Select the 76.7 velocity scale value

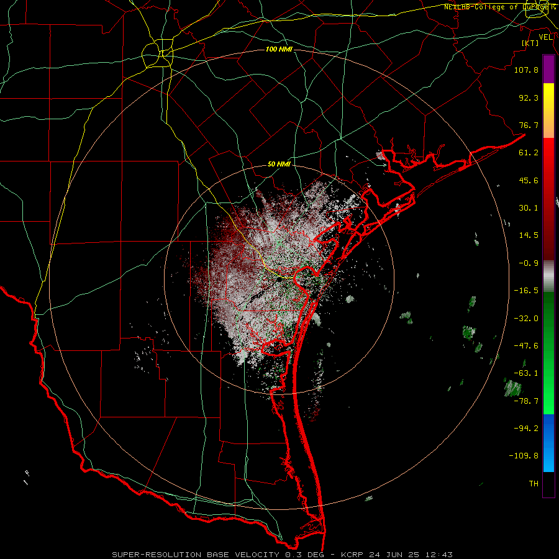529,125
